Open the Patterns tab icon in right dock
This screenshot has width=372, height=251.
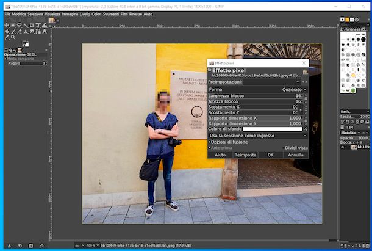coord(347,20)
